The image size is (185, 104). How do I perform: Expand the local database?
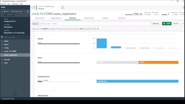[2, 63]
